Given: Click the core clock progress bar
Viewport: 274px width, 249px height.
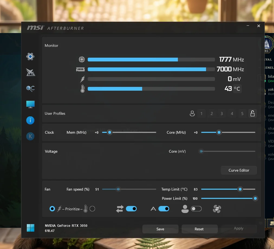Looking at the screenshot, I should click(151, 60).
